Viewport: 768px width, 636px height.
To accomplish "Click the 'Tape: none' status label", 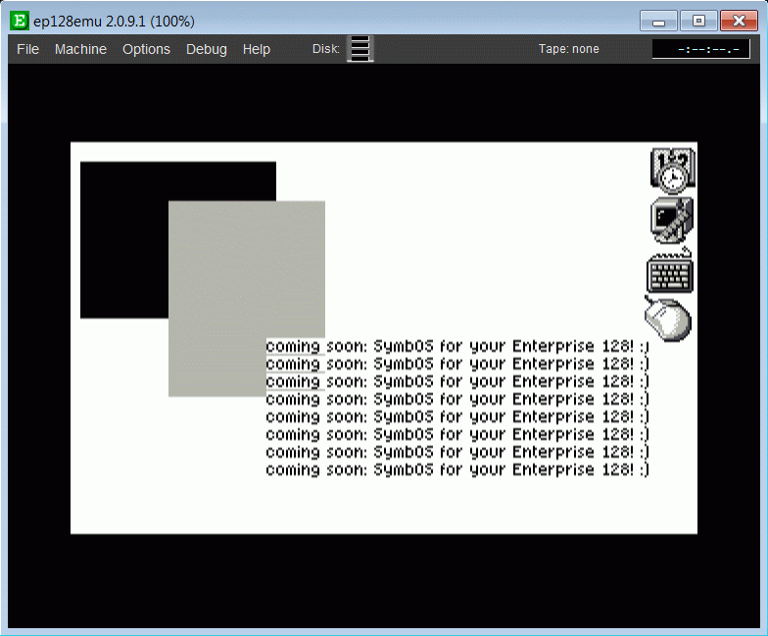I will click(568, 49).
